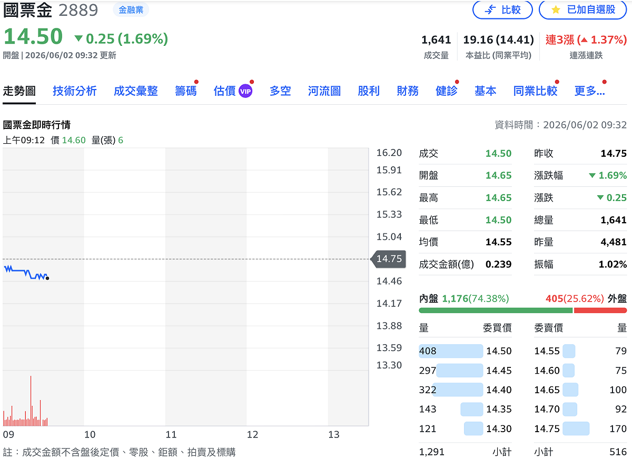The width and height of the screenshot is (632, 459).
Task: Click the 金融業 industry tag
Action: [x=131, y=9]
